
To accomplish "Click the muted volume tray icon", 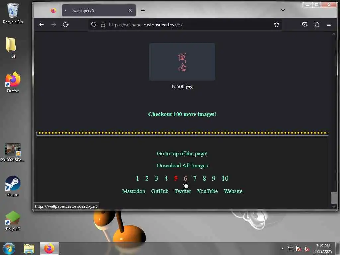I will point(306,249).
